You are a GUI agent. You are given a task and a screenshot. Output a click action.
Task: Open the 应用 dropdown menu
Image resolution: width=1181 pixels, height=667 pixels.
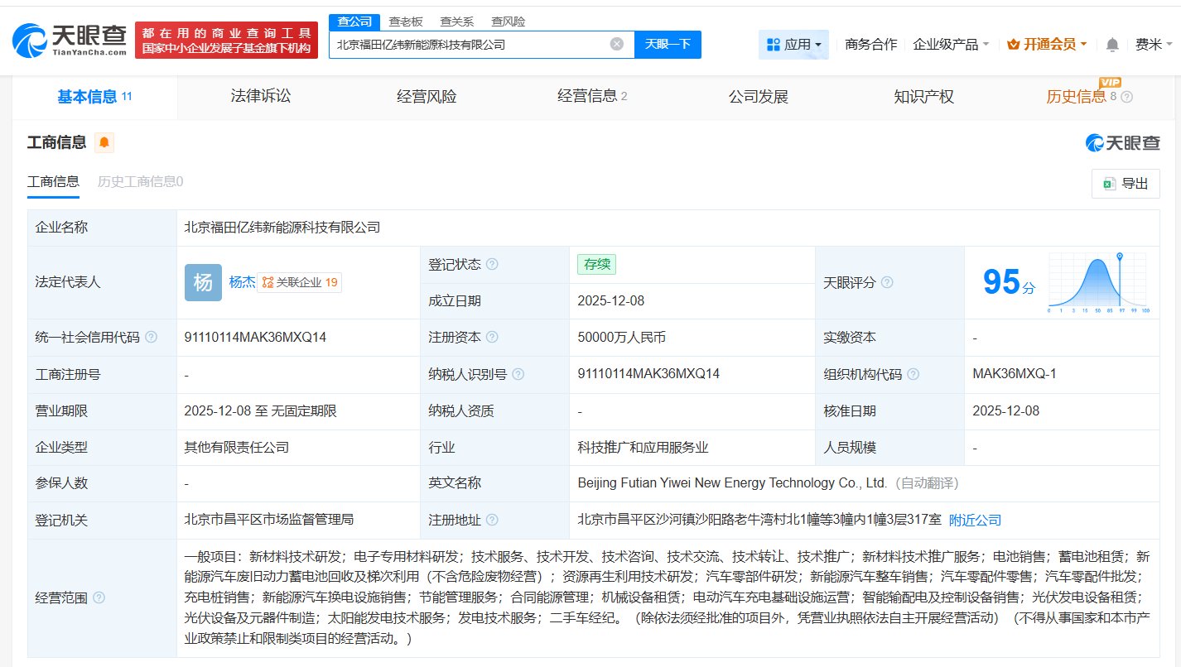pyautogui.click(x=793, y=45)
